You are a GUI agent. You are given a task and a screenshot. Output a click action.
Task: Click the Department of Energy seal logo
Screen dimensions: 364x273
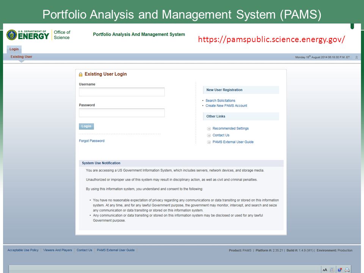click(12, 35)
